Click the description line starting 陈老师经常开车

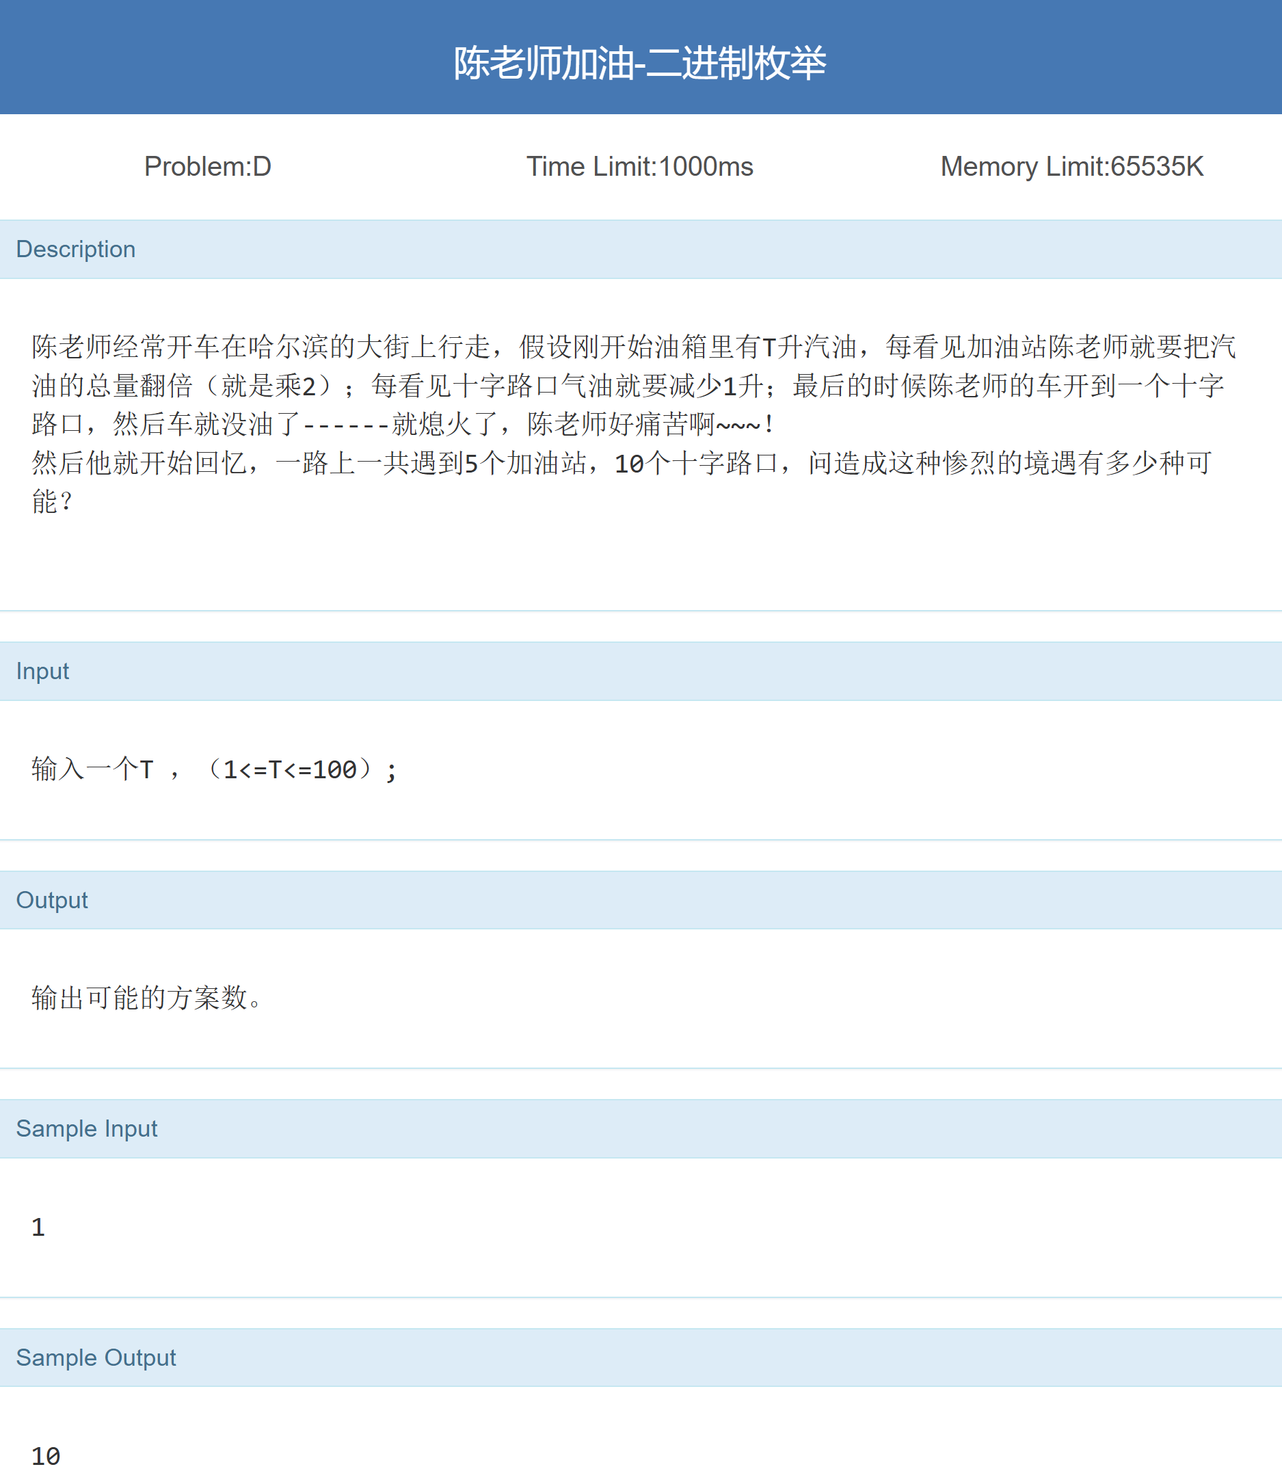[633, 347]
